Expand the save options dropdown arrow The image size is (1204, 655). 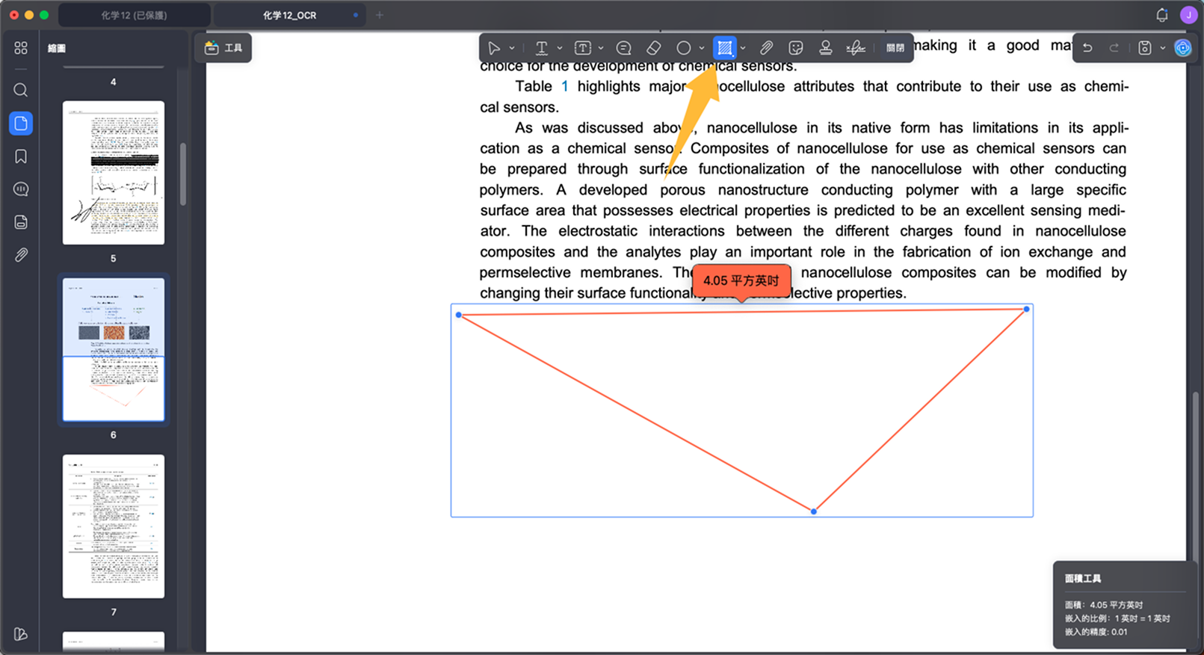pos(1163,48)
